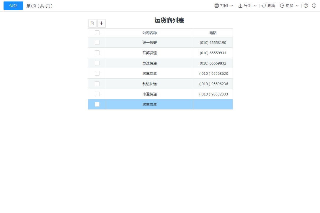Check the 韵达快递 row checkbox
320x213 pixels.
tap(97, 84)
